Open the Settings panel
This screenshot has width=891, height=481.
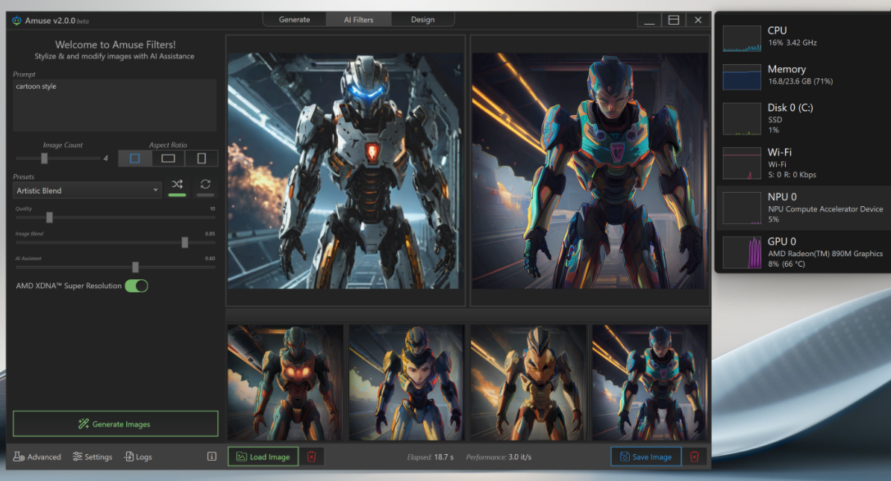tap(93, 456)
